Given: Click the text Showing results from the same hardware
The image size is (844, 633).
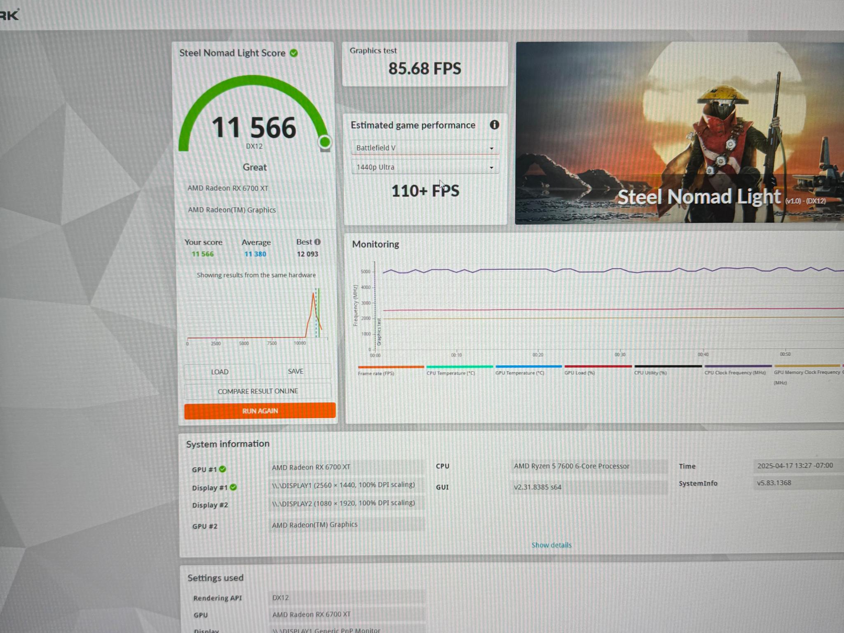Looking at the screenshot, I should (256, 275).
